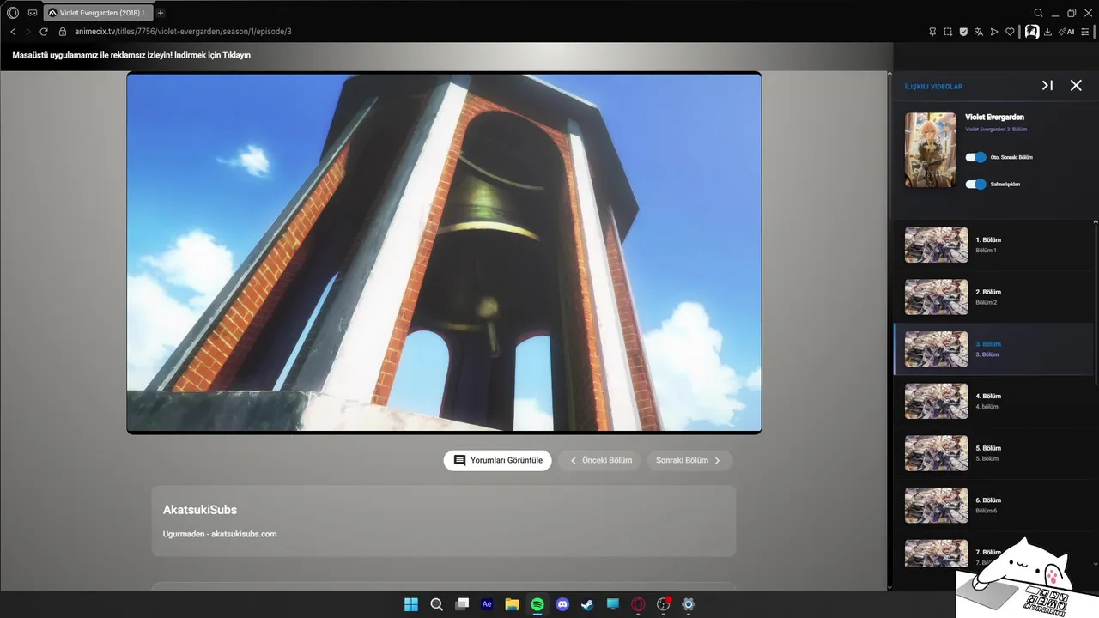Select 2. Bölüm from episode list

click(993, 297)
